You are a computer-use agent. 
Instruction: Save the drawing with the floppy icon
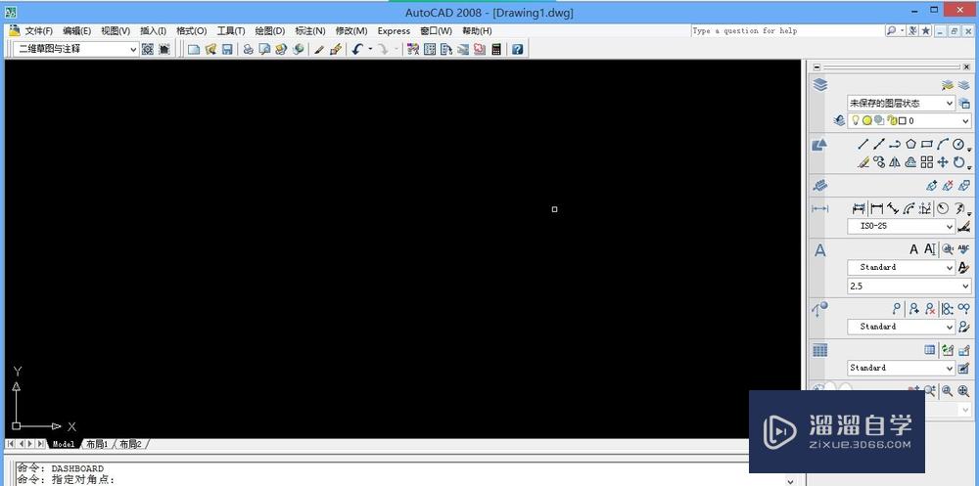pos(227,49)
